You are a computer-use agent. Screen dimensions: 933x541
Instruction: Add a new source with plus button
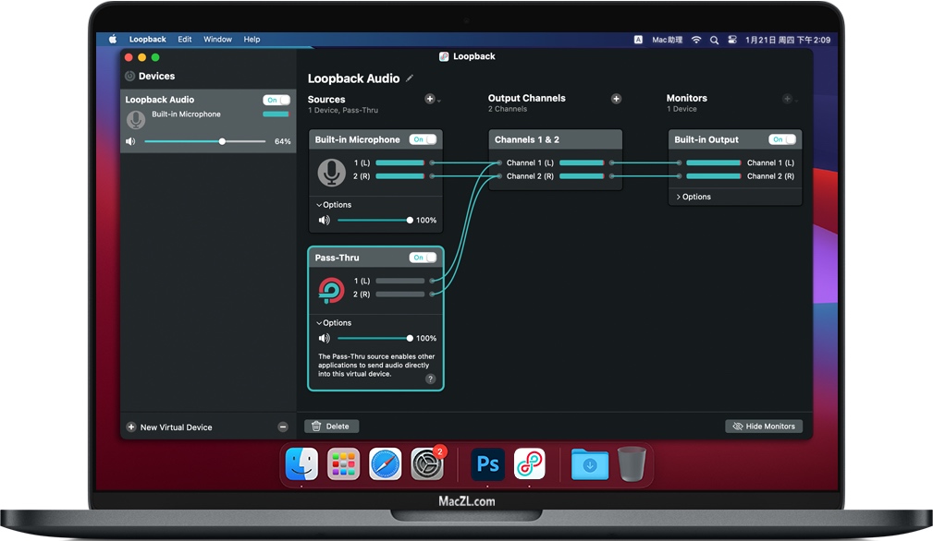(430, 99)
